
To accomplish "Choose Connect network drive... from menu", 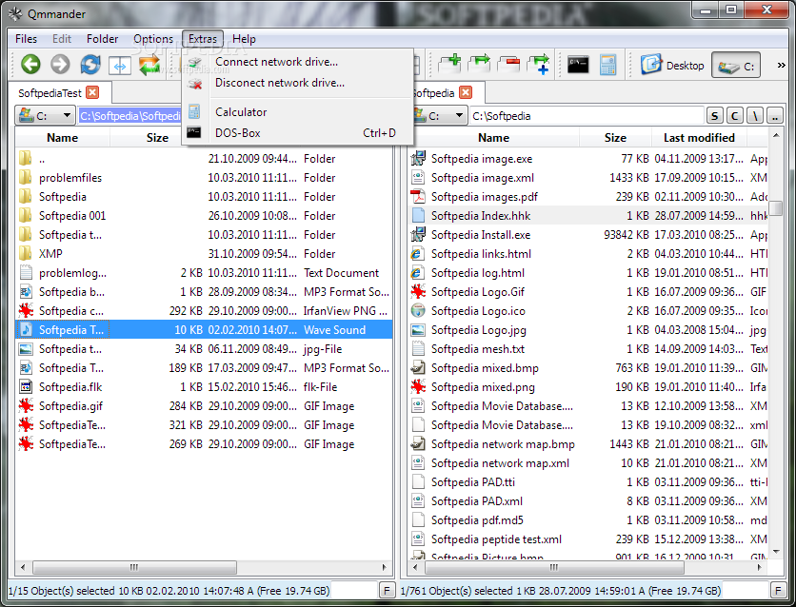I will point(298,62).
